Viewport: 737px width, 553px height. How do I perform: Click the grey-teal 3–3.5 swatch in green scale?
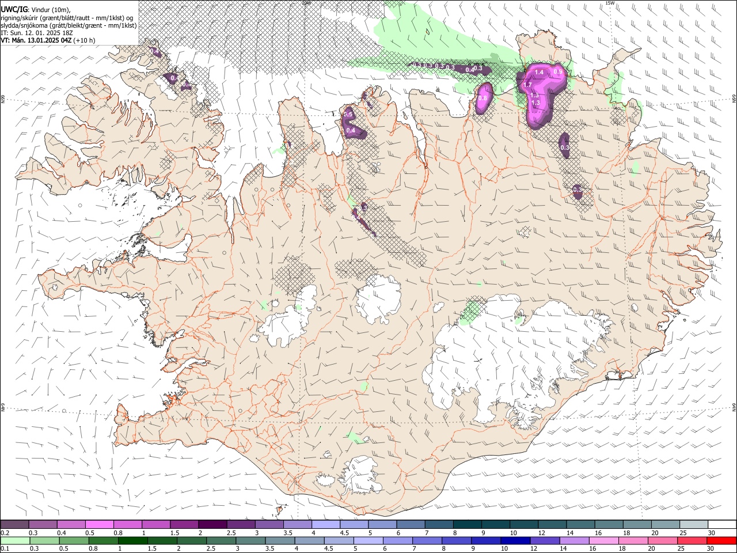click(x=251, y=540)
